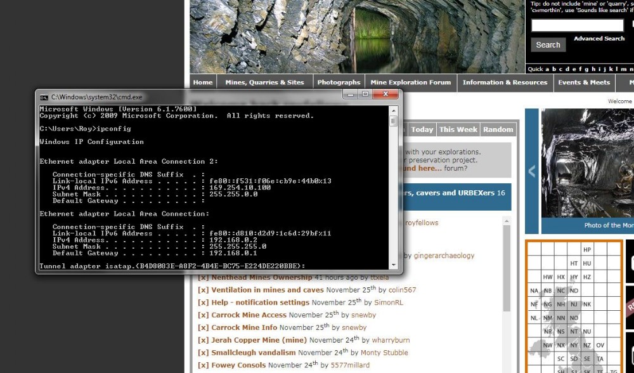Click in the site search text box

tap(577, 25)
